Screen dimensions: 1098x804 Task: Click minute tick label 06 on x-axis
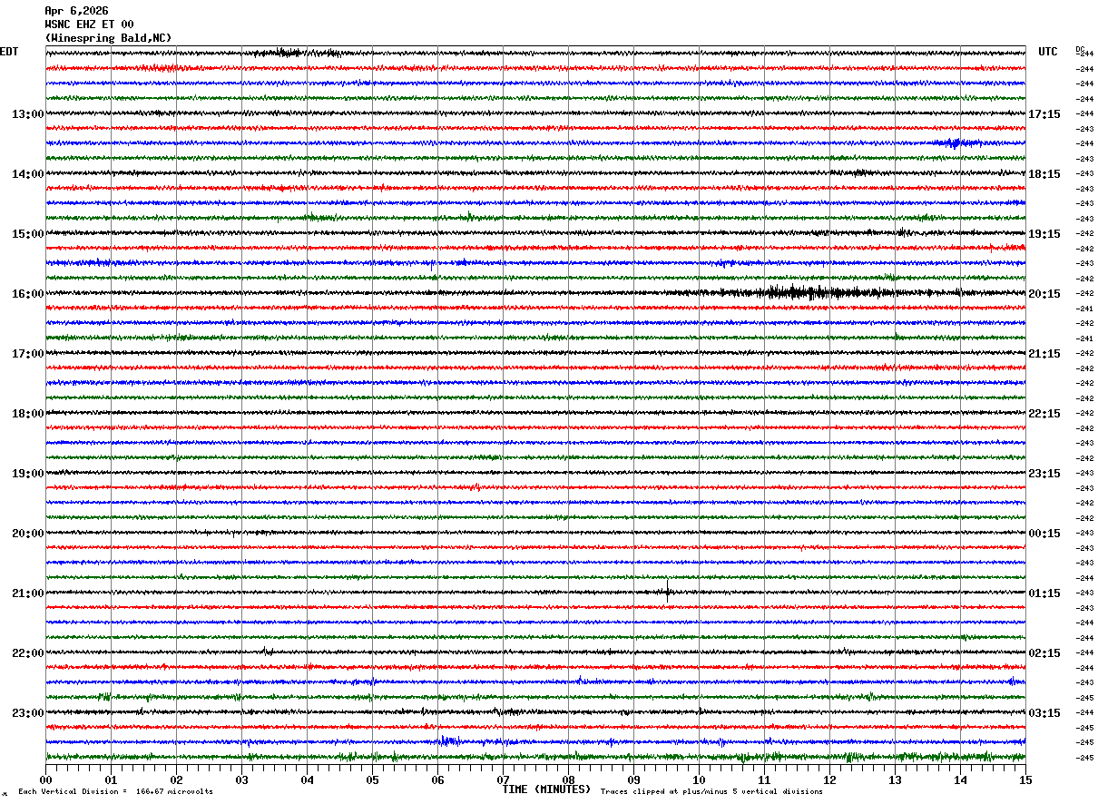tap(437, 779)
